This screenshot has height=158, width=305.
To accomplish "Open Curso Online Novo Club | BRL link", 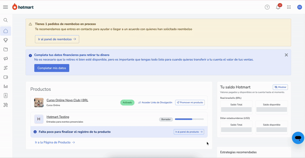I will tap(67, 100).
